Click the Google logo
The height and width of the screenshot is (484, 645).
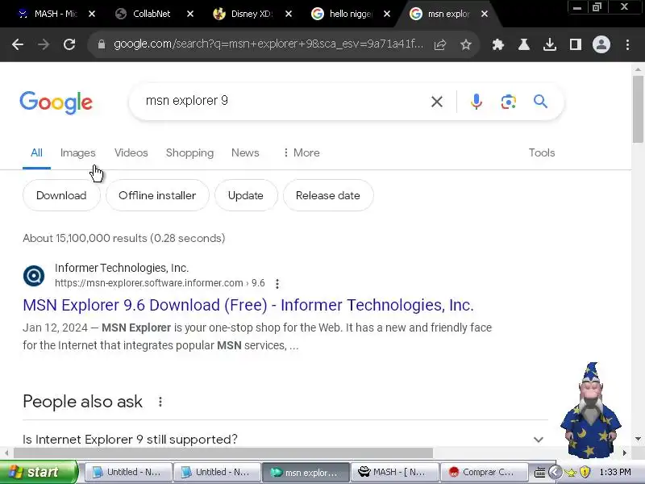56,102
